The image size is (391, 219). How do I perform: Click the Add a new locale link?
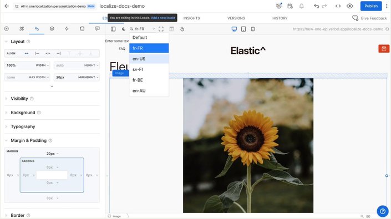[163, 18]
